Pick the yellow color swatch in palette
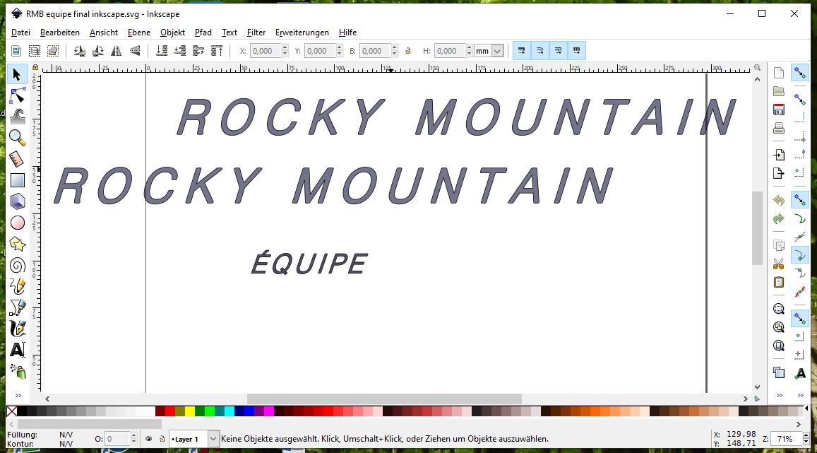Viewport: 817px width, 453px height. tap(190, 411)
